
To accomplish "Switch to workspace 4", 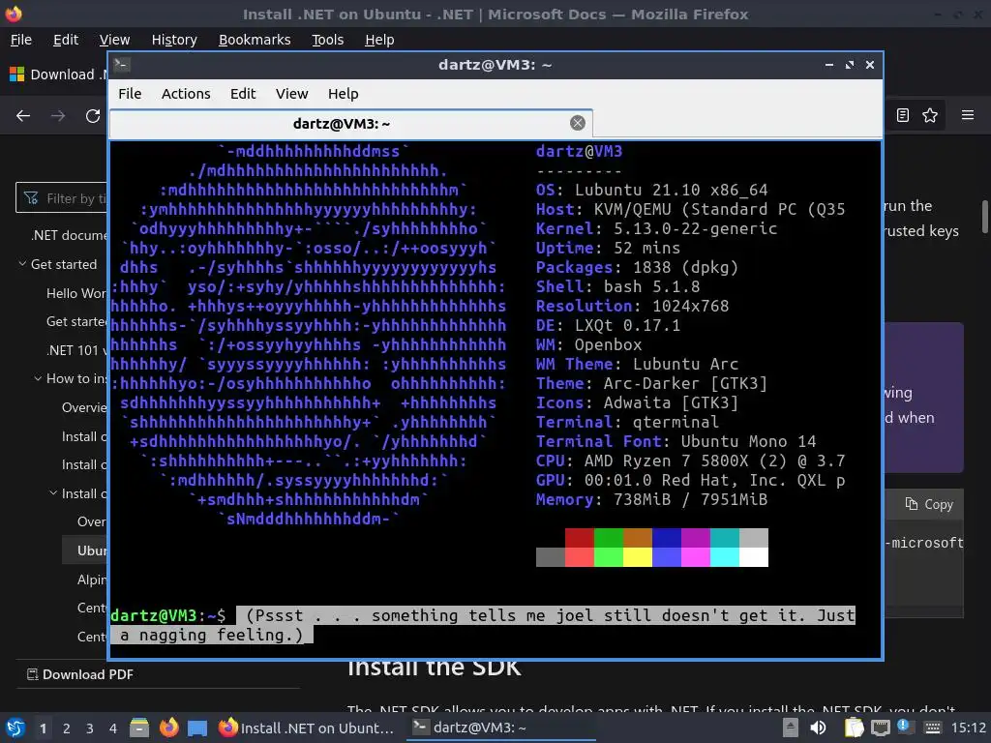I will pos(112,728).
